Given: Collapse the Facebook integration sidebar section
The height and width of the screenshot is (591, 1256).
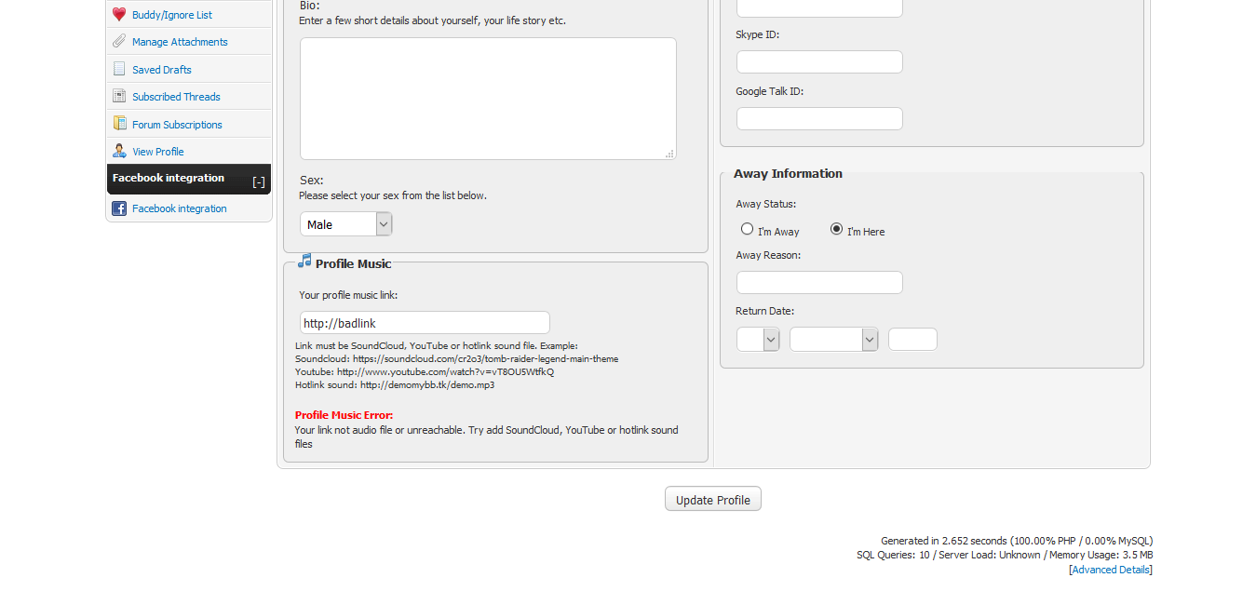Looking at the screenshot, I should pyautogui.click(x=259, y=181).
